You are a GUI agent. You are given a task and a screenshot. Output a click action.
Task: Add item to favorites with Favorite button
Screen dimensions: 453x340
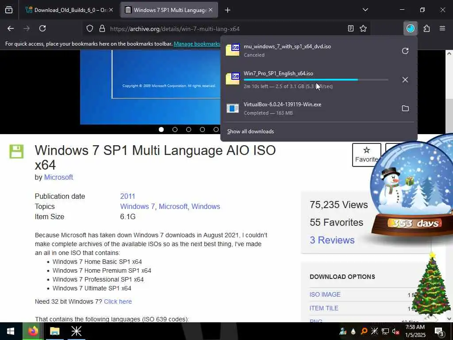(x=366, y=155)
